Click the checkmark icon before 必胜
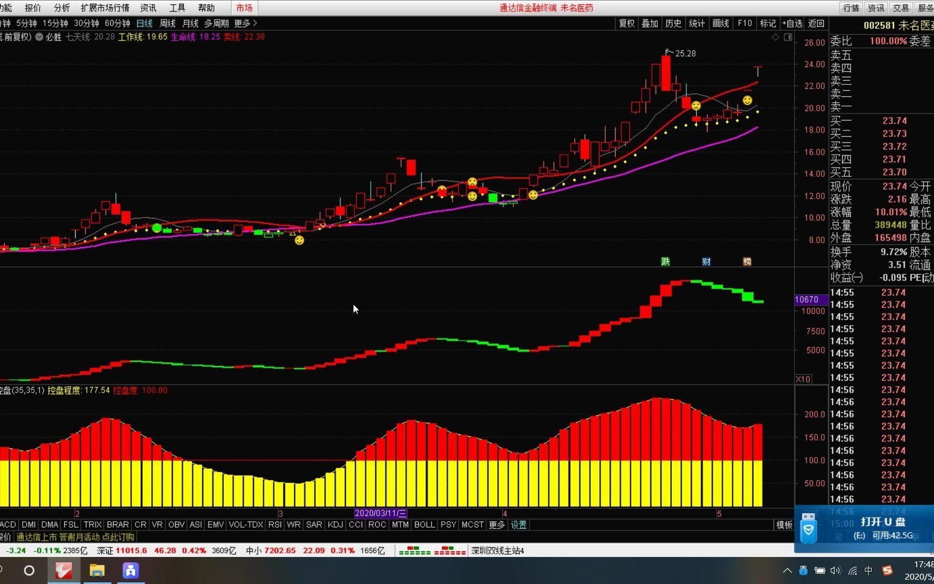This screenshot has width=934, height=584. pyautogui.click(x=39, y=37)
